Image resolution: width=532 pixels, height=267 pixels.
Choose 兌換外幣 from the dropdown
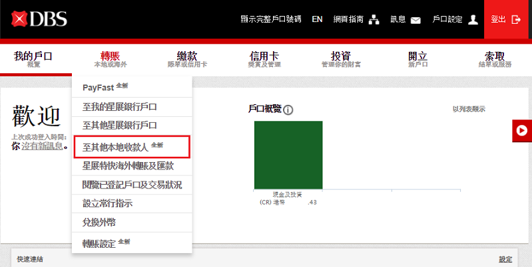(x=99, y=222)
